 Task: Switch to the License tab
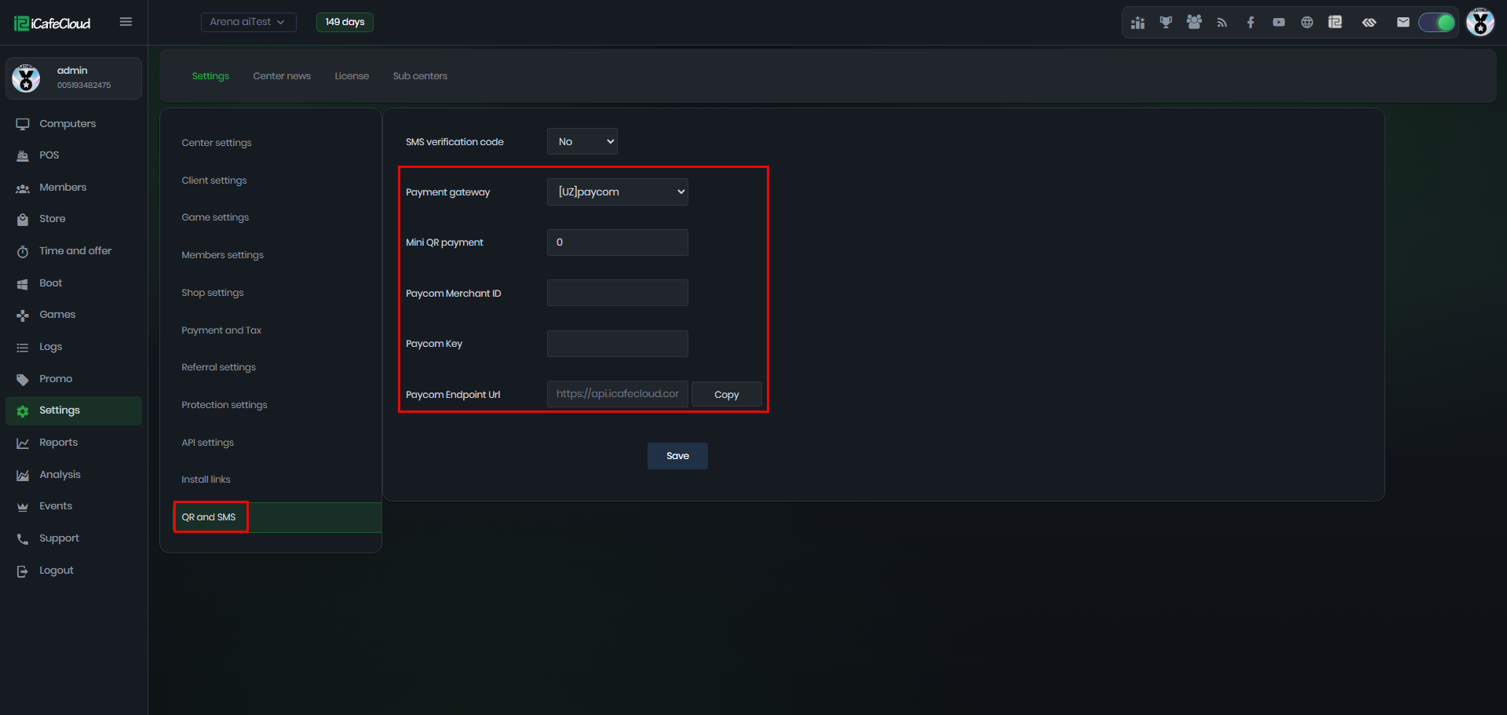pyautogui.click(x=352, y=76)
